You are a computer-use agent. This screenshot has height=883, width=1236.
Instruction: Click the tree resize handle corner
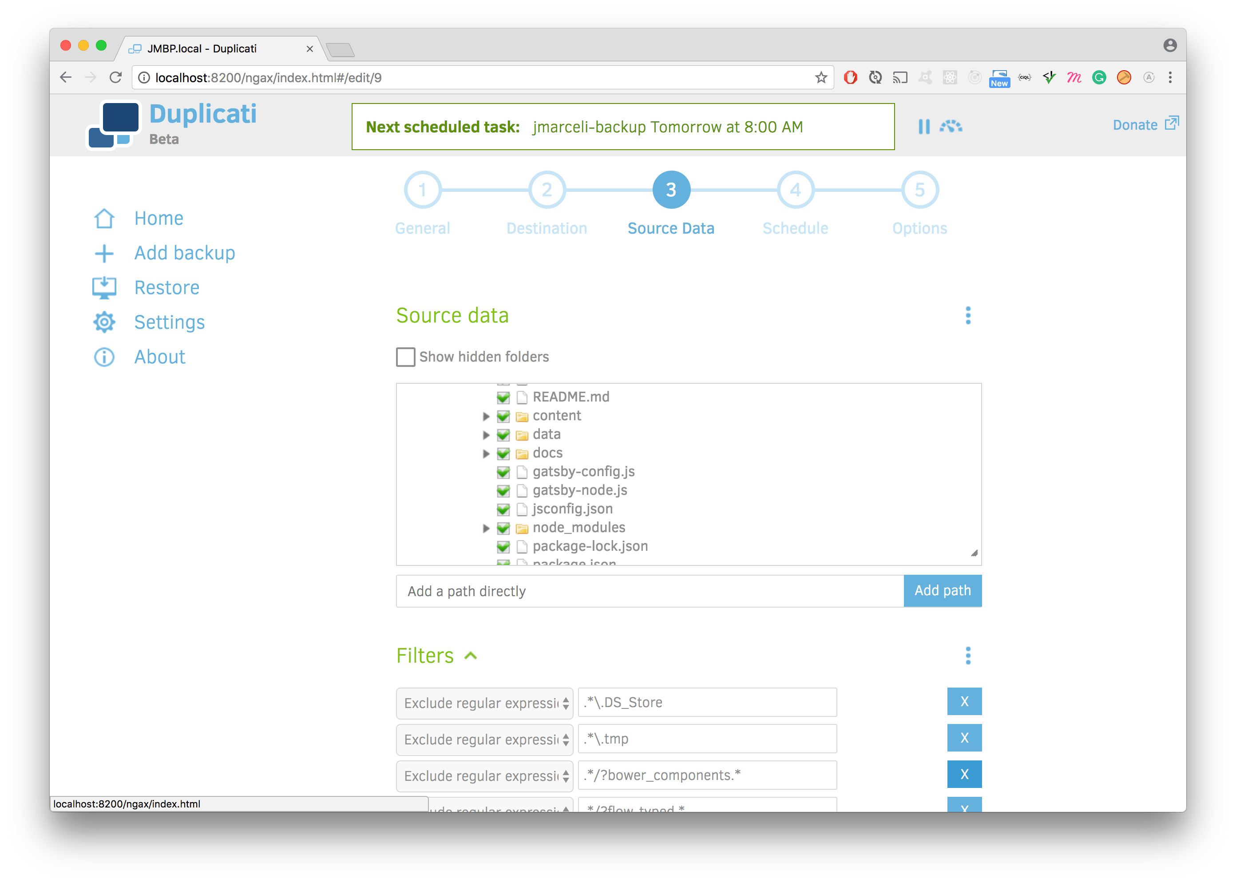pyautogui.click(x=974, y=553)
